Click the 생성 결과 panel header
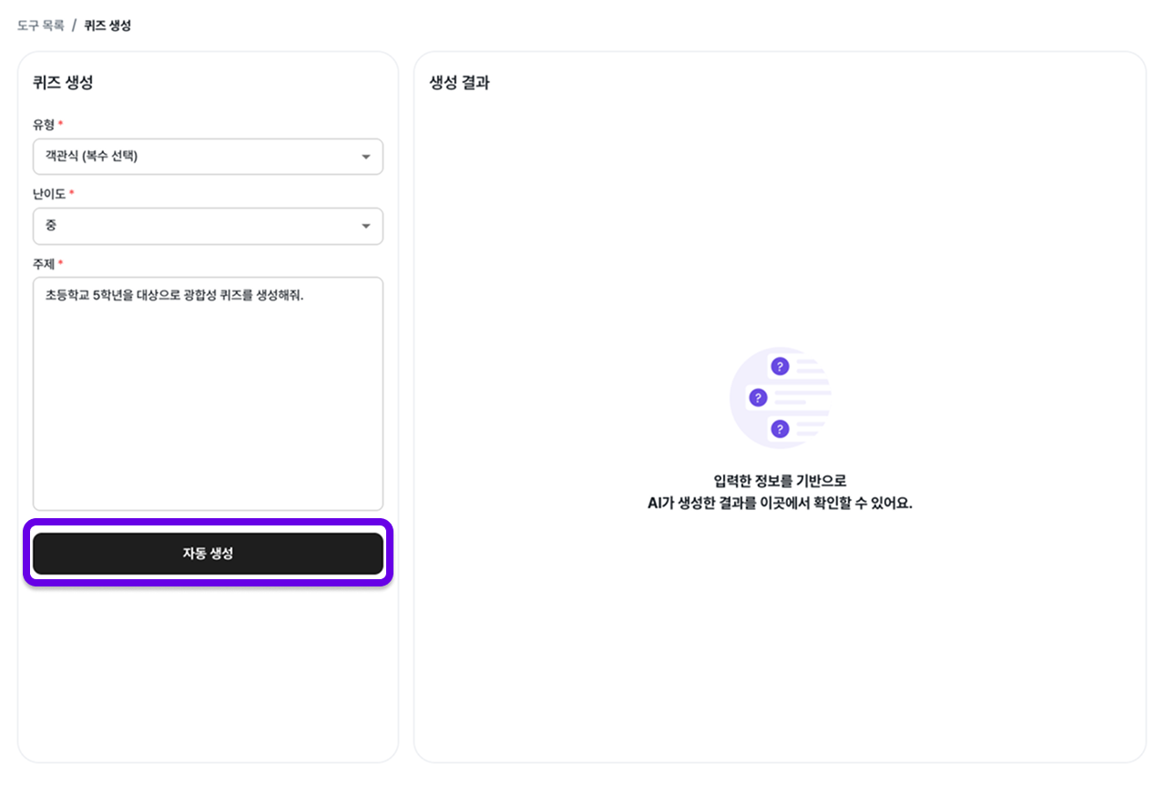This screenshot has height=785, width=1174. (x=458, y=83)
